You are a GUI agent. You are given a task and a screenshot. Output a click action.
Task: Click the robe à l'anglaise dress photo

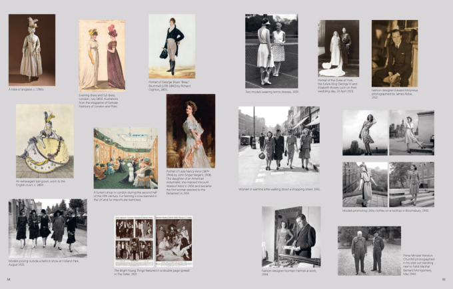(31, 49)
